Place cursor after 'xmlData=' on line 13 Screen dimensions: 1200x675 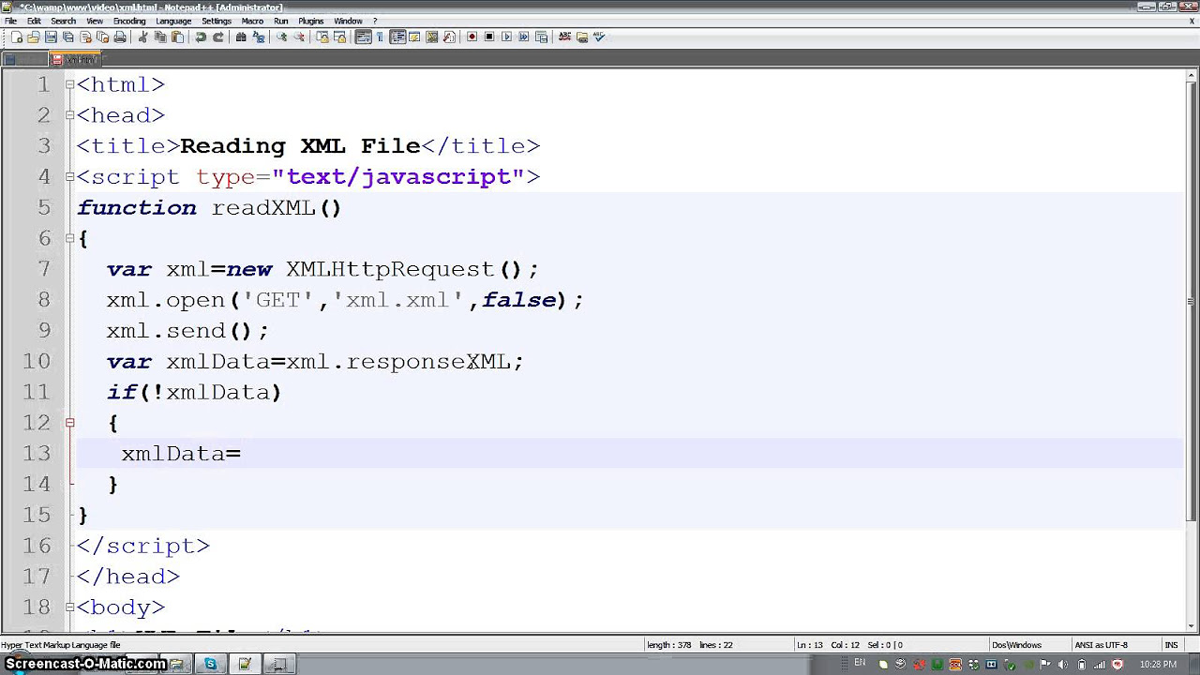tap(243, 454)
